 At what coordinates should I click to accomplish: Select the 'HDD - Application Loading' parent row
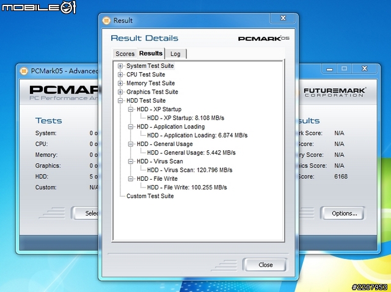[x=170, y=126]
